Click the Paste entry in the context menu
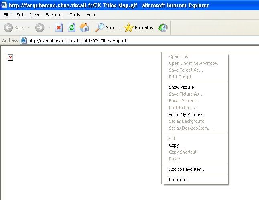Image resolution: width=259 pixels, height=200 pixels. click(x=194, y=159)
